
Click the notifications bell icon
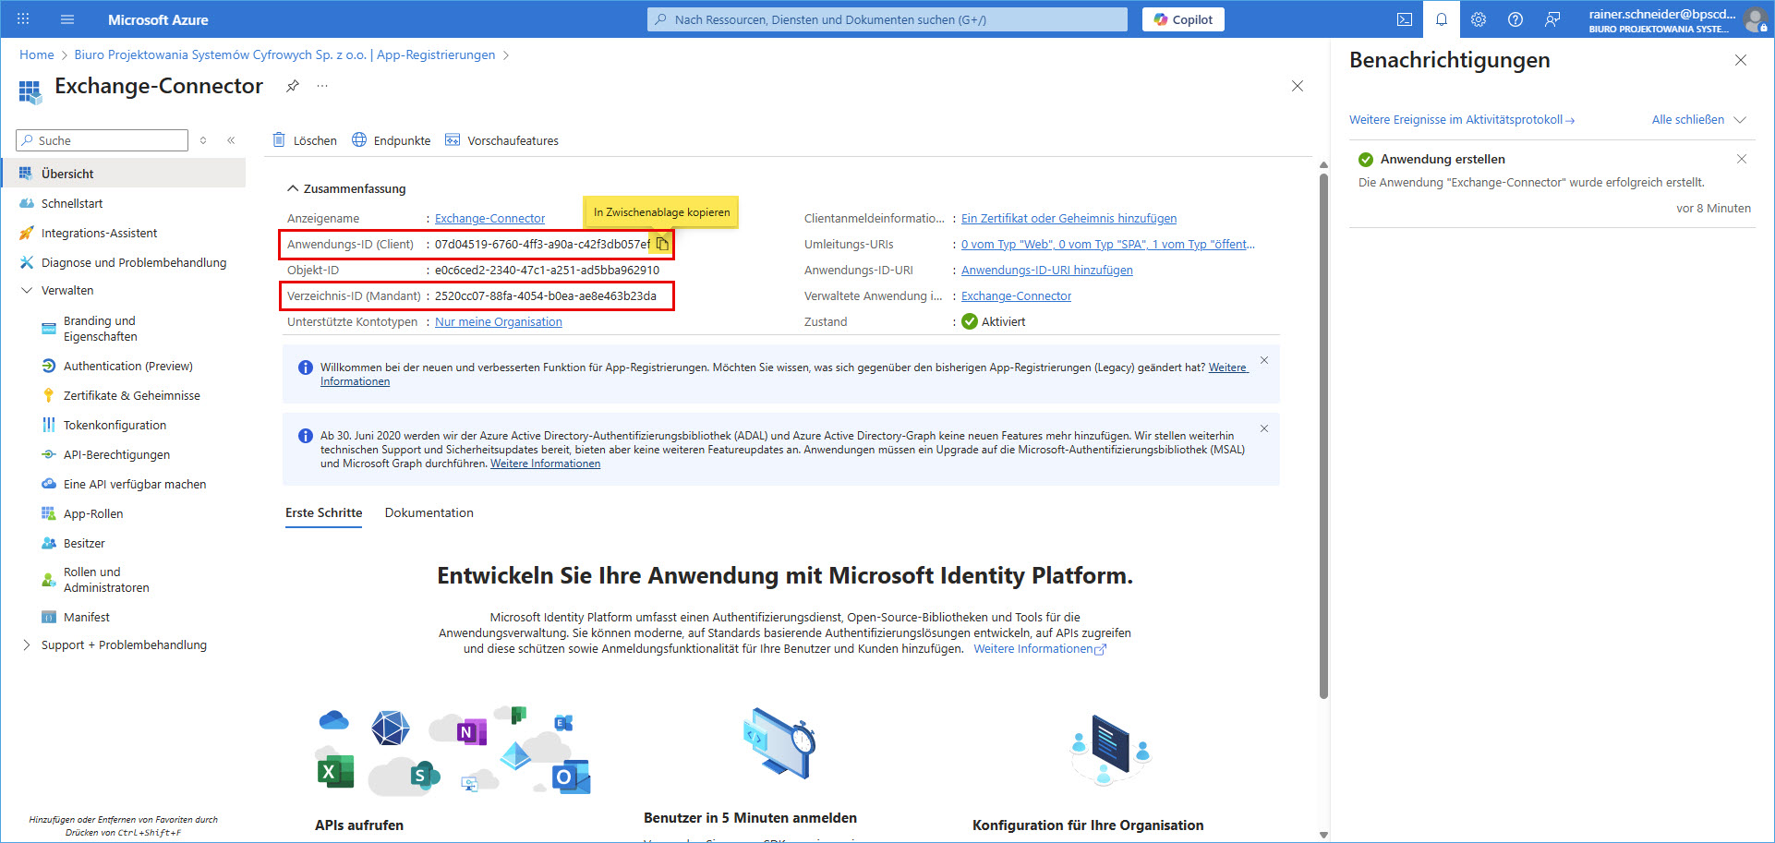1442,19
